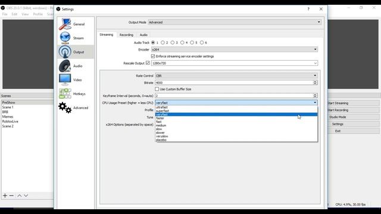
Task: Click Start Streaming in OBS window
Action: [x=354, y=103]
